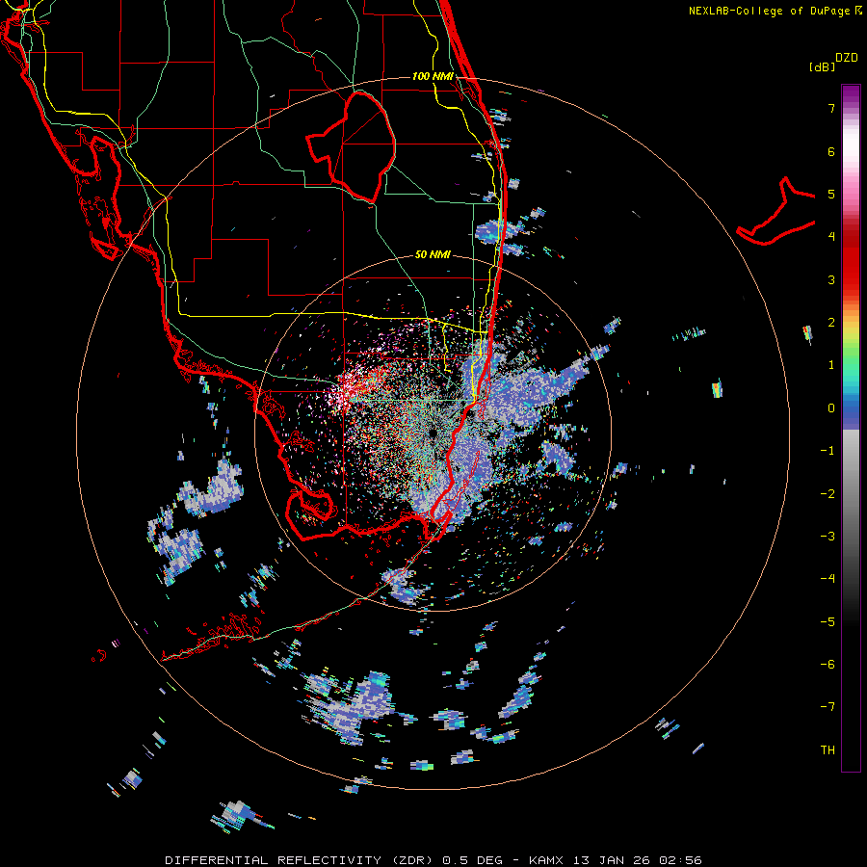
Task: Click the [dB] units label
Action: click(822, 66)
